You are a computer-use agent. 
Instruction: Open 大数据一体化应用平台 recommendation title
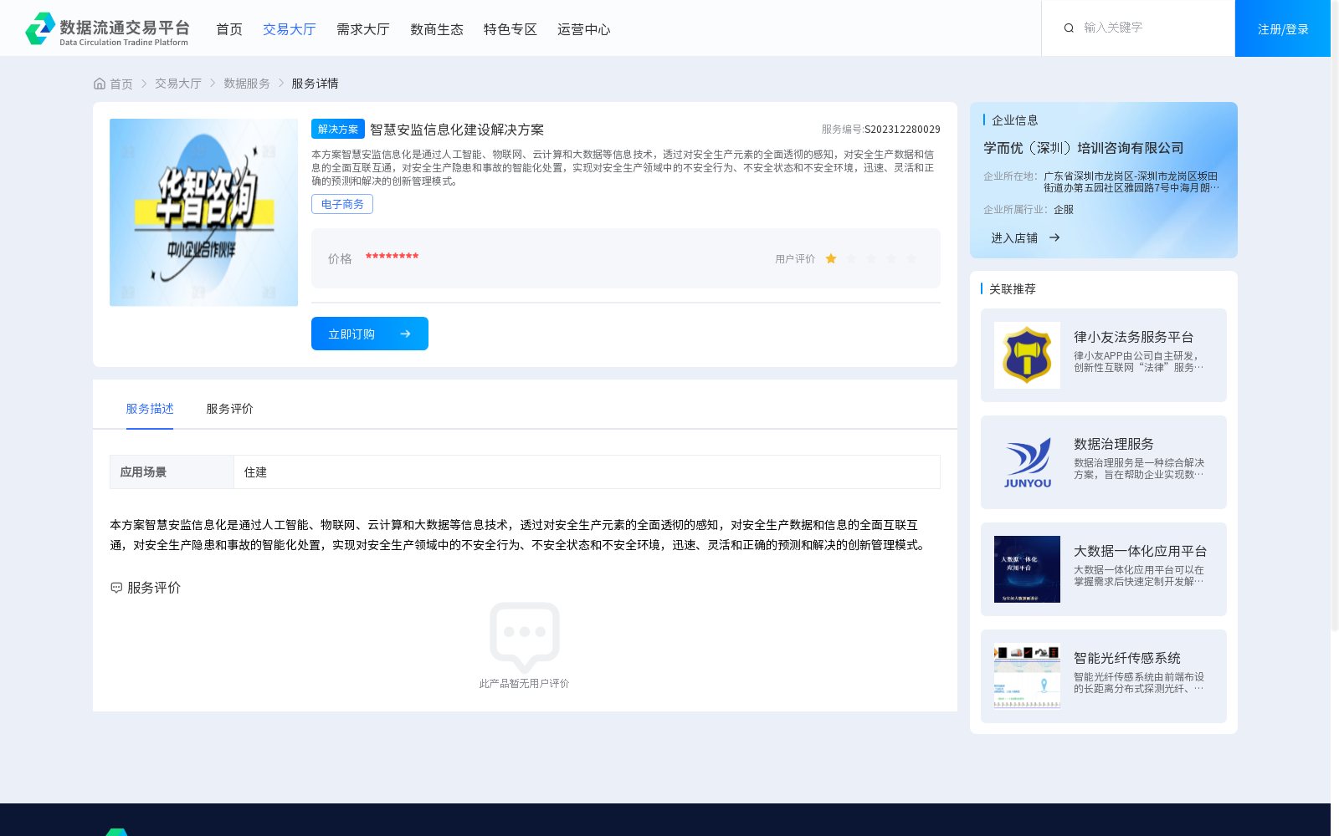pyautogui.click(x=1141, y=551)
